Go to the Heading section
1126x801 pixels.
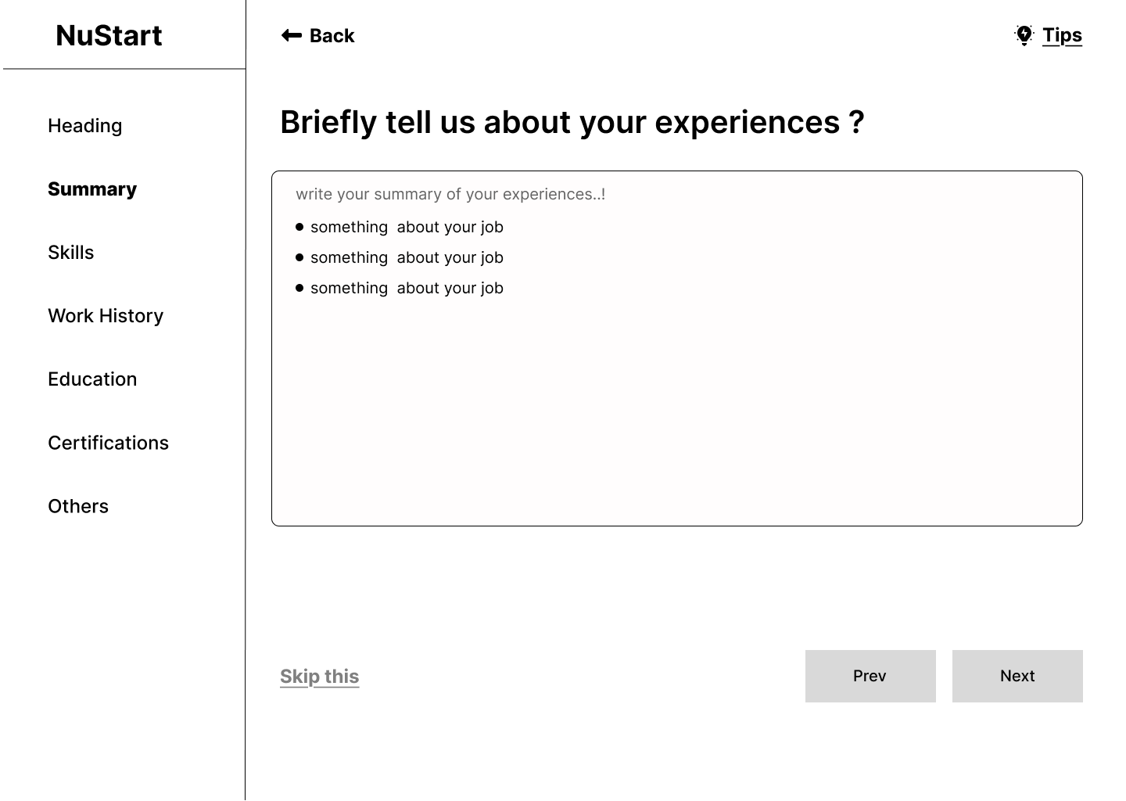85,126
